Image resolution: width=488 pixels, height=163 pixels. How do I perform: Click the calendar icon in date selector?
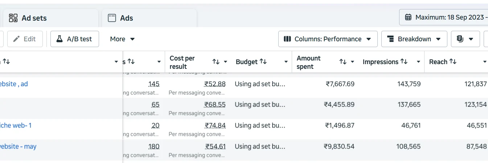(x=408, y=17)
